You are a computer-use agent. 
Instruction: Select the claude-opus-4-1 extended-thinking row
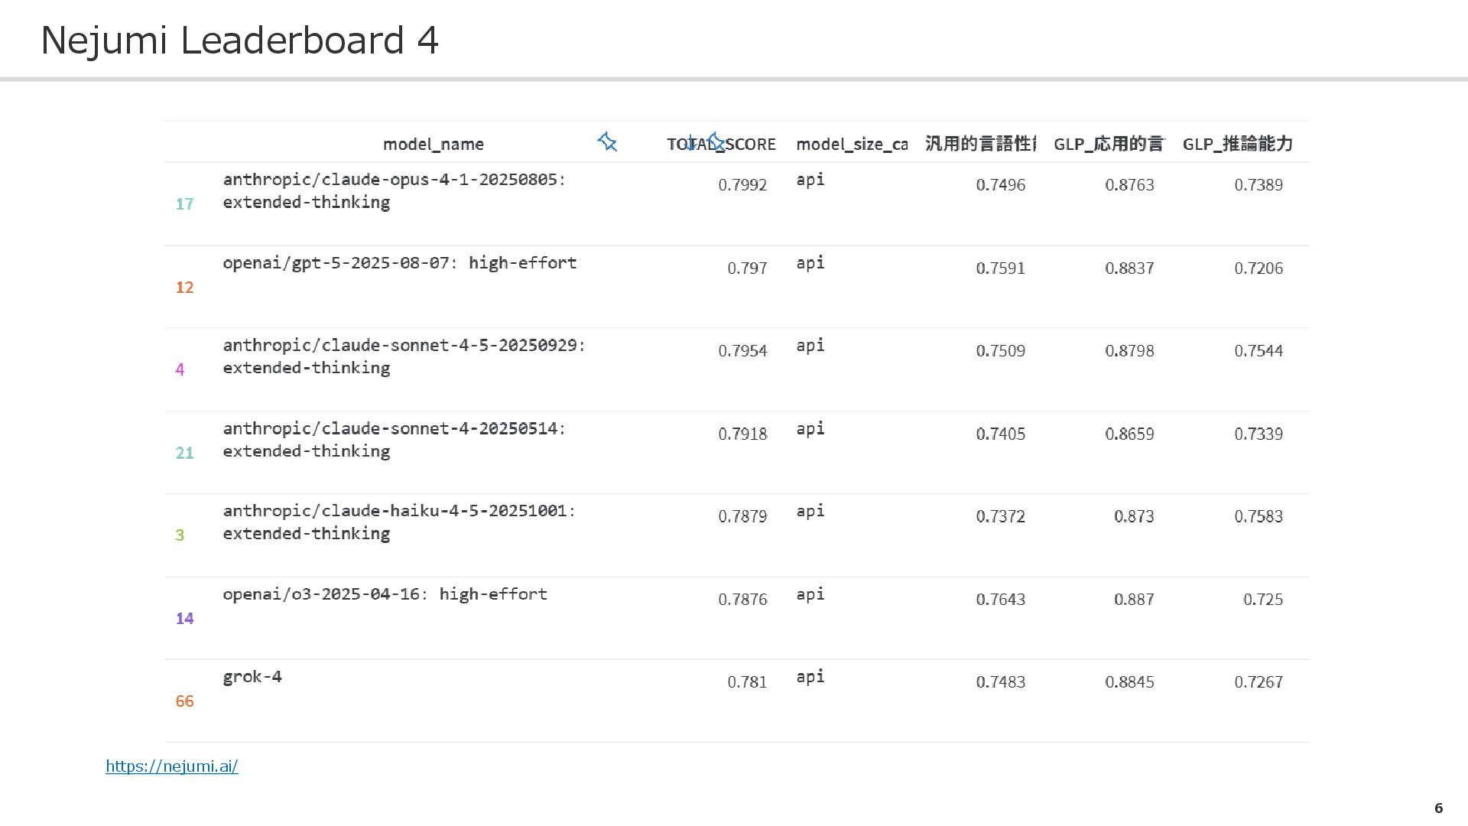click(x=394, y=190)
